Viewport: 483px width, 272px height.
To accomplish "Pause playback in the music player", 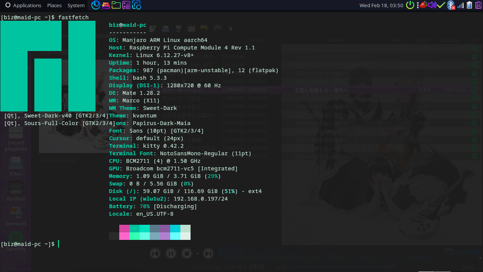I will [171, 253].
